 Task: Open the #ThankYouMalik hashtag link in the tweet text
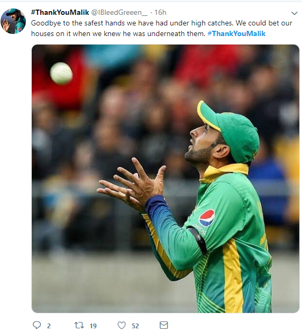click(236, 33)
